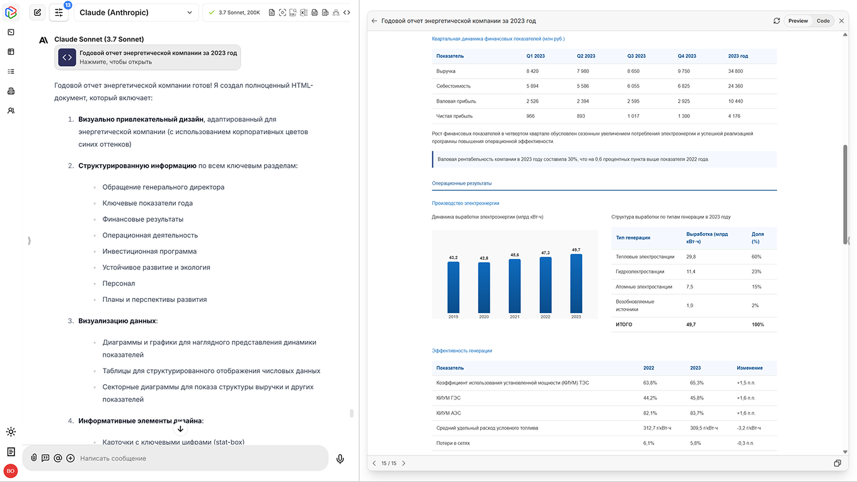Click the refresh icon in preview header
The height and width of the screenshot is (482, 857).
click(776, 21)
